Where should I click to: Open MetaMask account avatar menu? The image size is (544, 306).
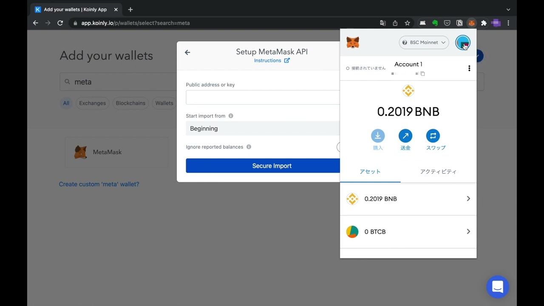(462, 42)
